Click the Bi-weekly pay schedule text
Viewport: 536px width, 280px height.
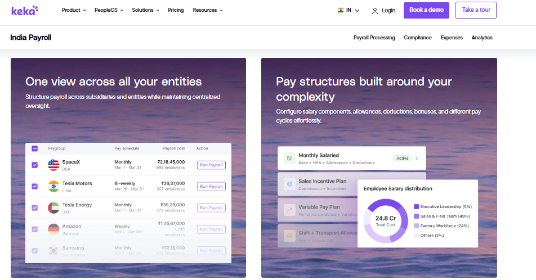point(125,183)
